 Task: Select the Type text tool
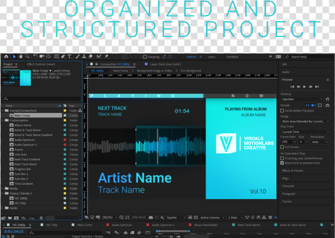pyautogui.click(x=69, y=57)
